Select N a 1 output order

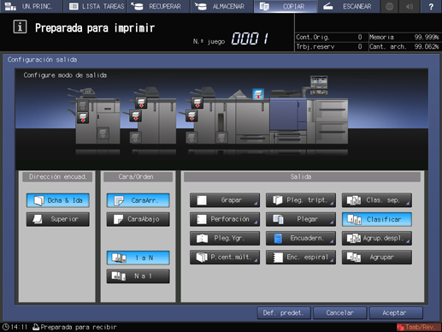click(138, 276)
